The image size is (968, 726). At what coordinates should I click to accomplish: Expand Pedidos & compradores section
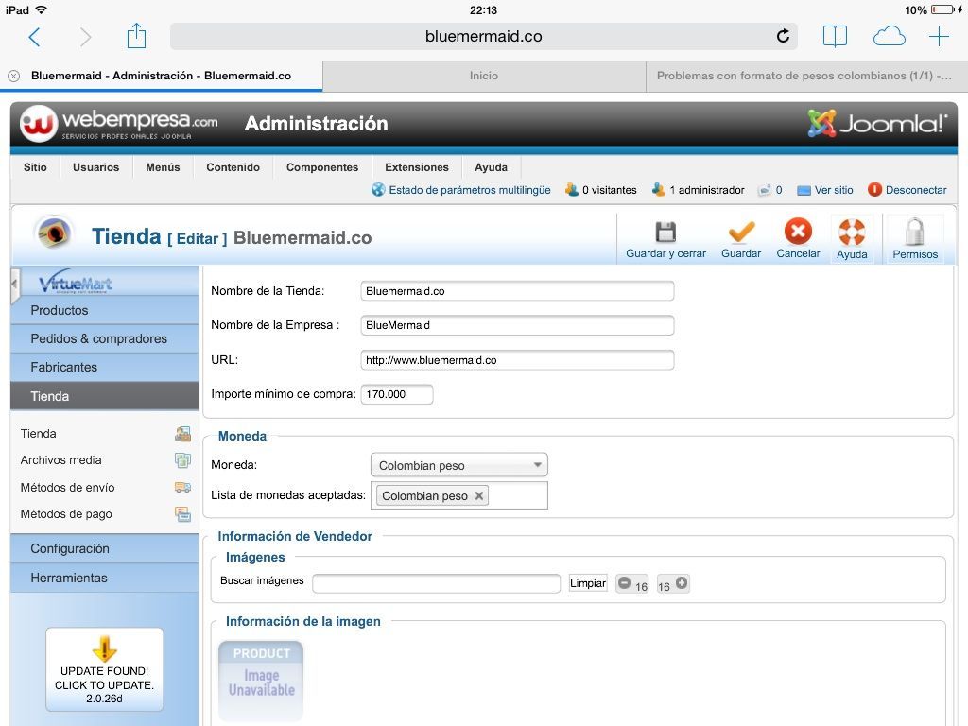(105, 339)
